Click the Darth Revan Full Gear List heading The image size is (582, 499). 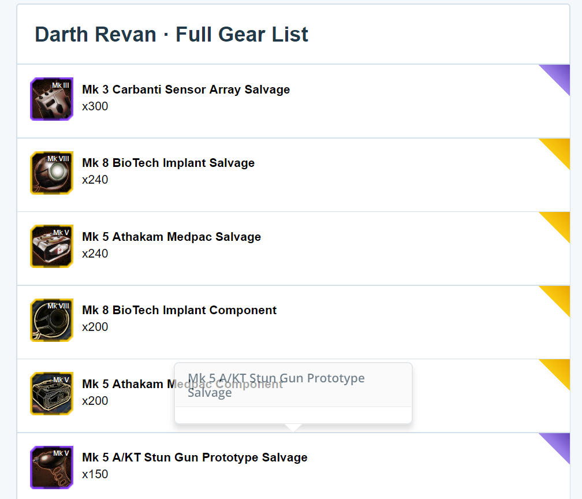pos(171,35)
